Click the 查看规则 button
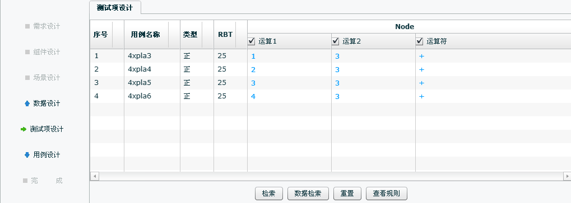Image resolution: width=571 pixels, height=203 pixels. click(x=387, y=193)
